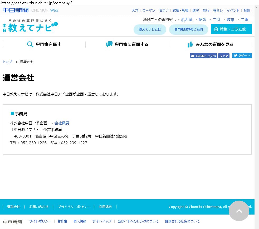Viewport: 259px width, 229px height.
Task: Open the 天気 top menu item
Action: point(135,11)
